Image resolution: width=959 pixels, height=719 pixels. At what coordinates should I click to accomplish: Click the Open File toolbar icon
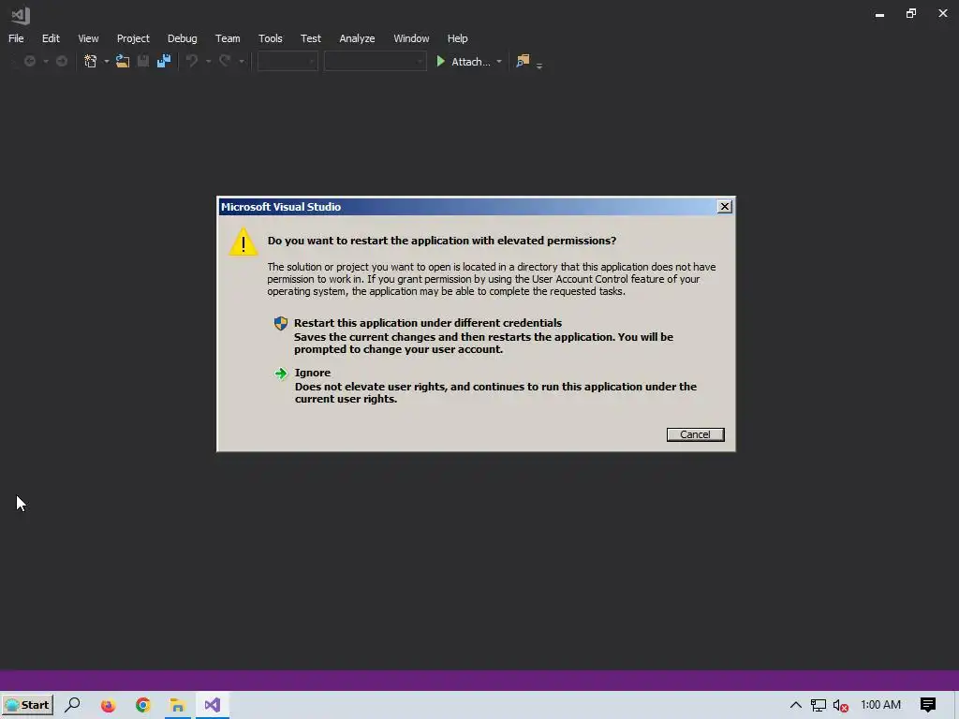tap(123, 61)
